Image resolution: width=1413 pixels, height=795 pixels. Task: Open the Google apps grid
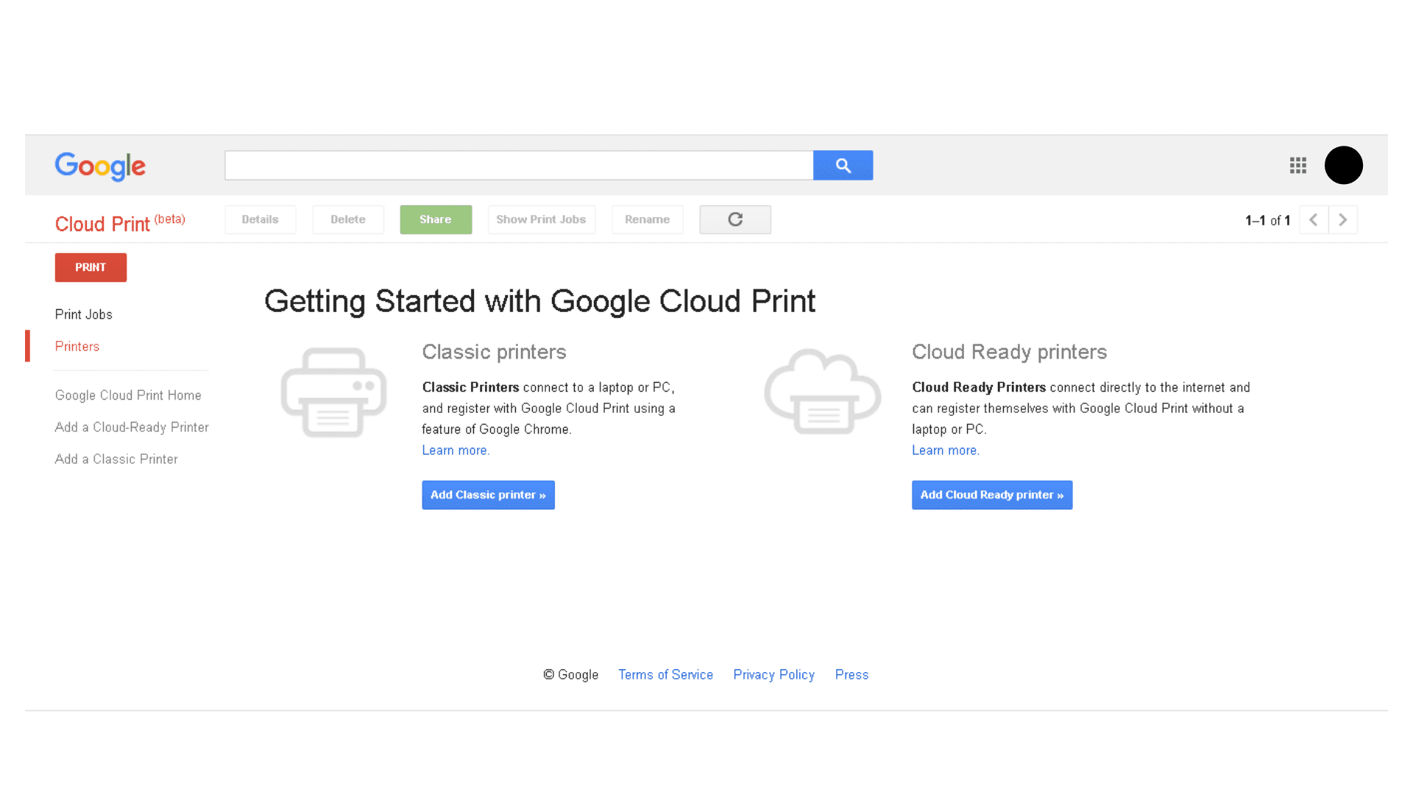[x=1298, y=166]
